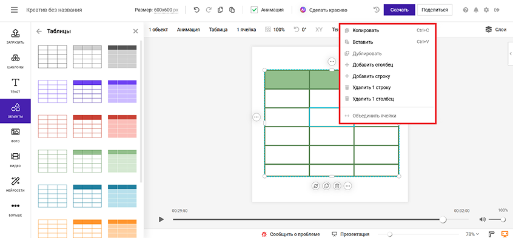
Task: Choose Дублировать in context menu
Action: pyautogui.click(x=387, y=54)
